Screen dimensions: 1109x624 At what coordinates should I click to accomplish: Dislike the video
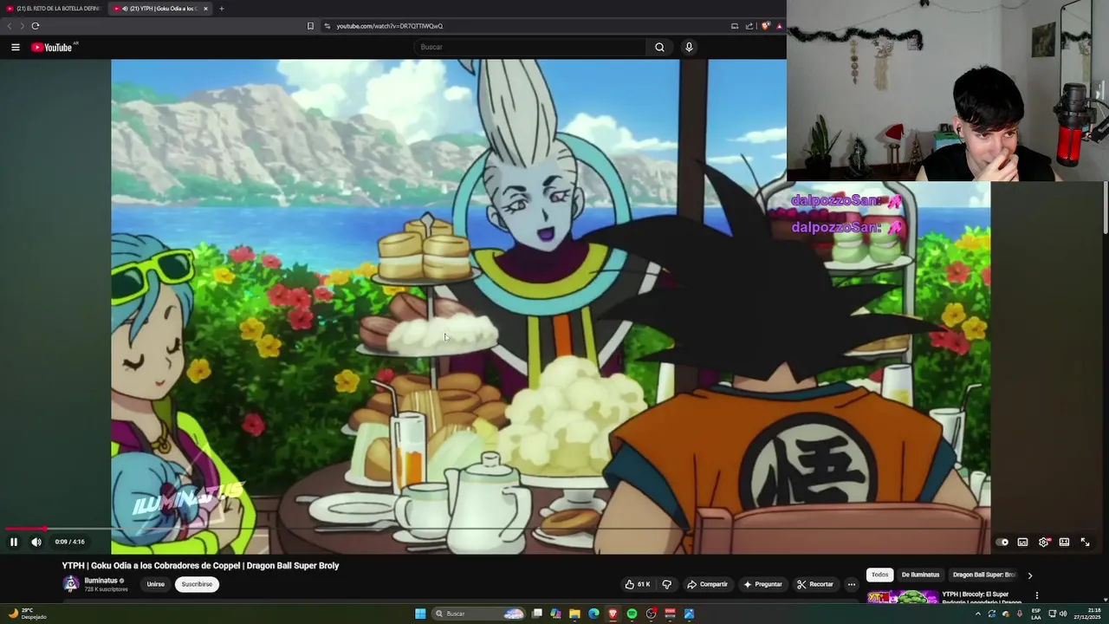click(x=666, y=584)
